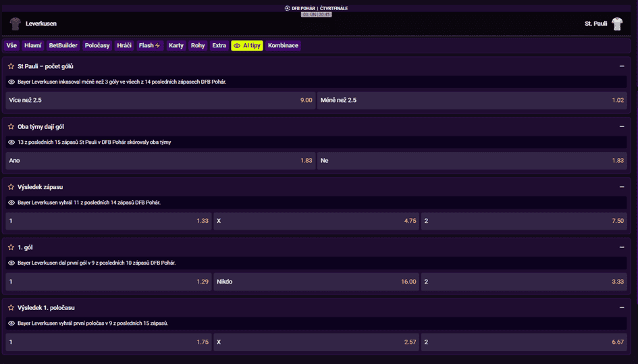The height and width of the screenshot is (364, 638).
Task: Pick 2 at 3.33 for first goal
Action: point(524,282)
